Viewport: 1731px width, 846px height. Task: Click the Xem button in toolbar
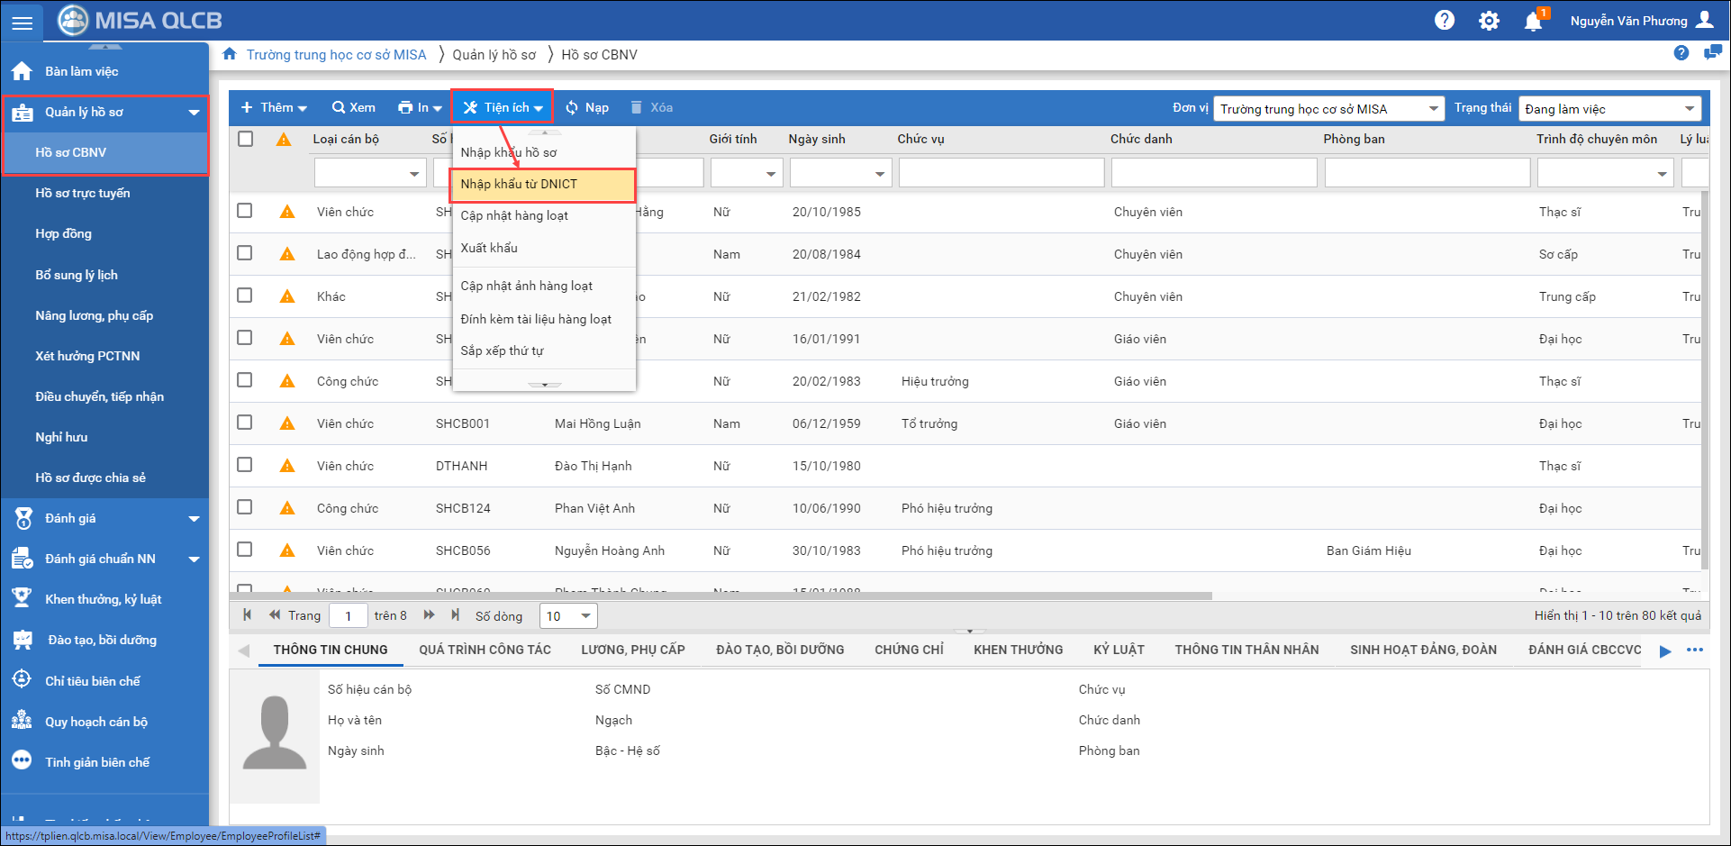click(x=354, y=107)
